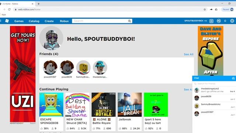The image size is (236, 133).
Task: Open the hamburger navigation menu
Action: point(1,21)
